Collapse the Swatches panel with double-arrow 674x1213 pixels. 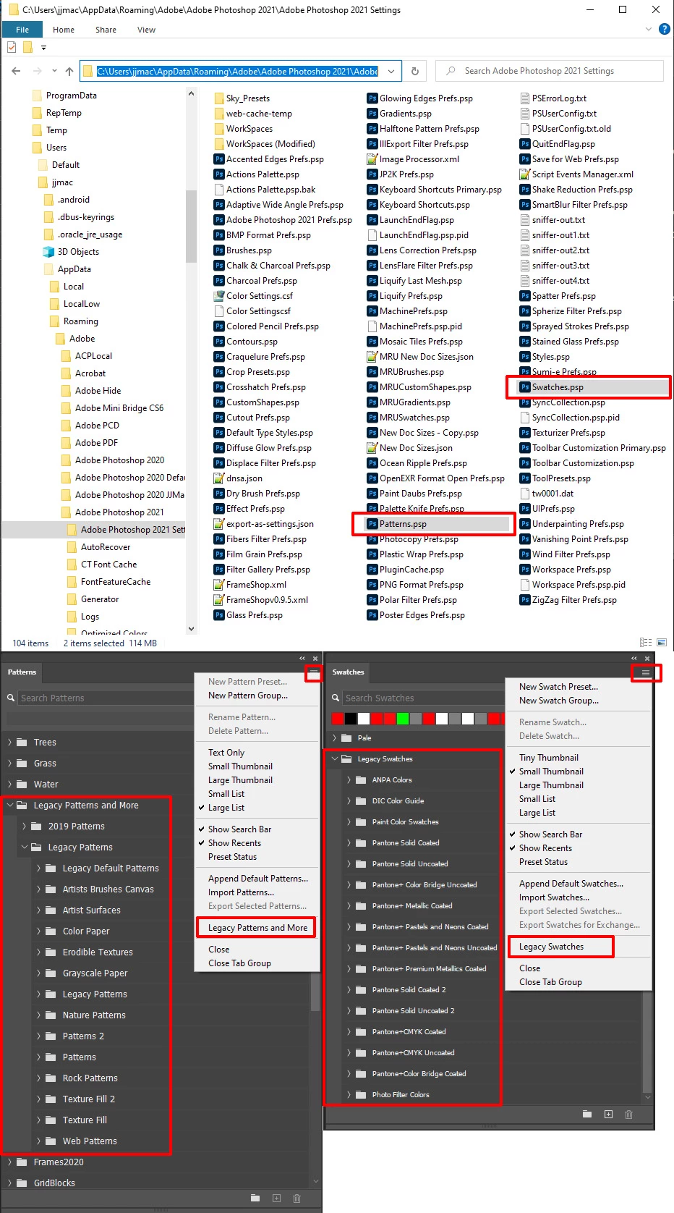point(634,659)
